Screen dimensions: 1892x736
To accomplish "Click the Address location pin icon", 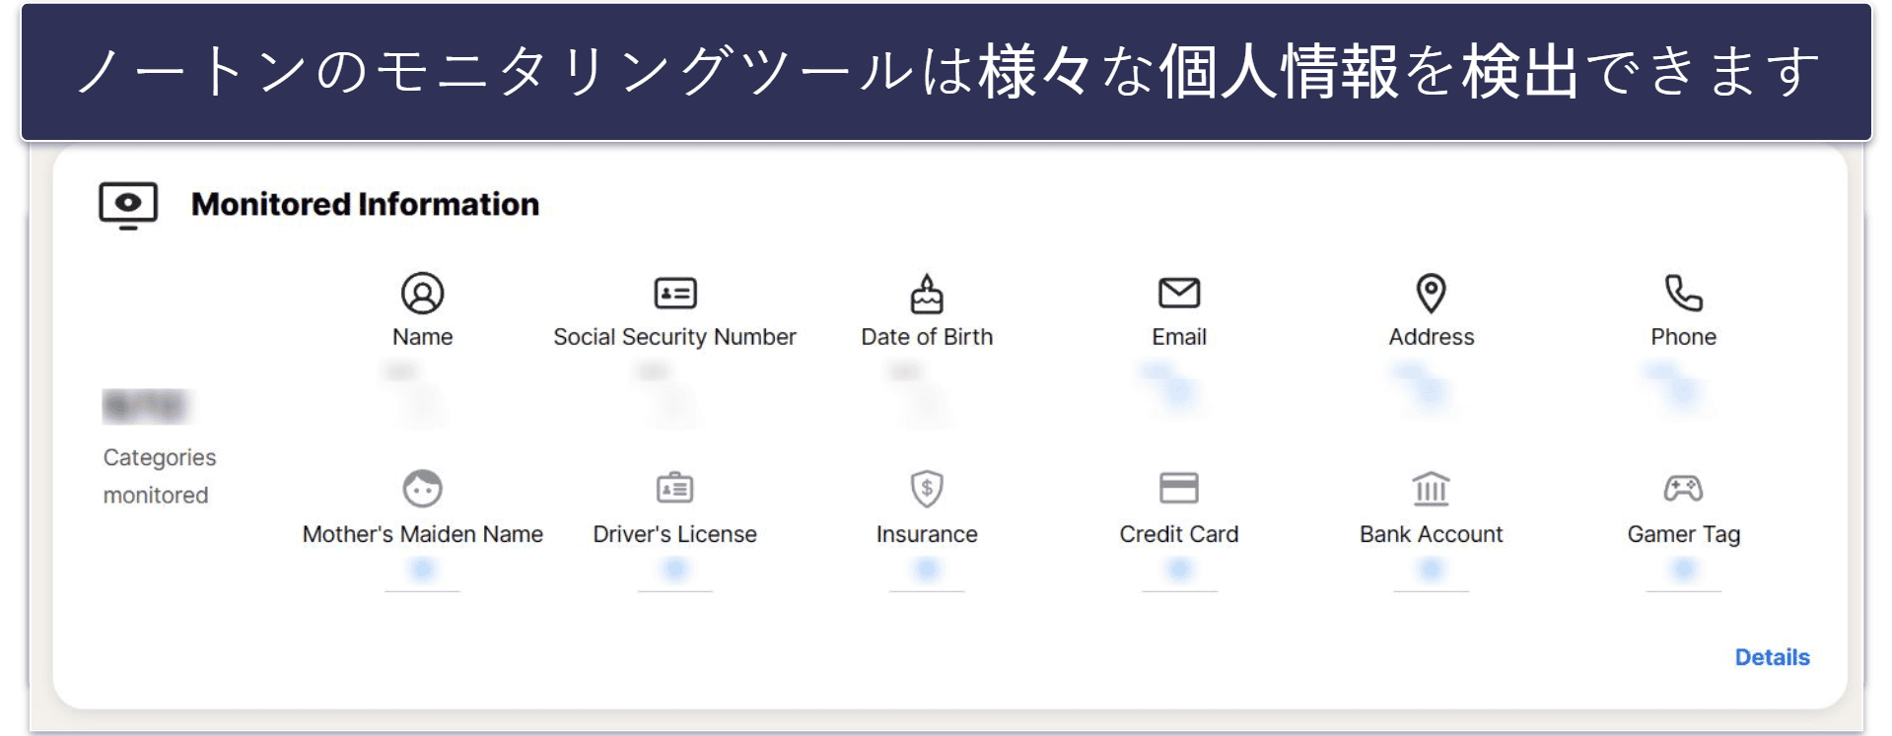I will click(x=1432, y=293).
